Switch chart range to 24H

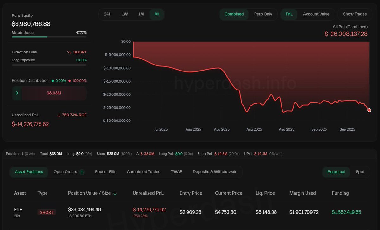[108, 14]
